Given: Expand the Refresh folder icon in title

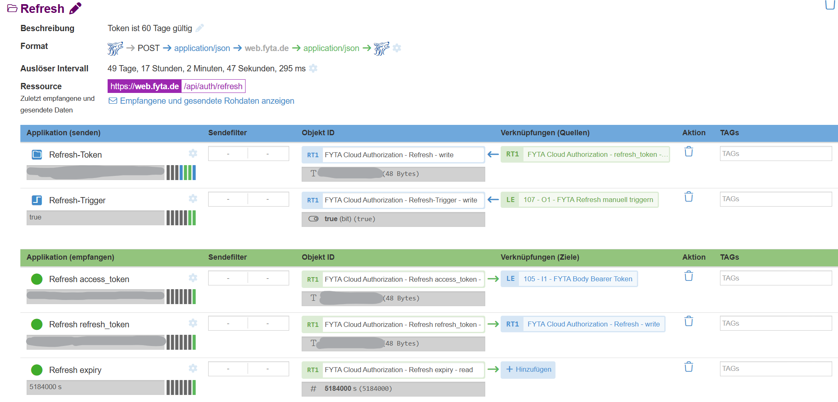Looking at the screenshot, I should (x=12, y=8).
